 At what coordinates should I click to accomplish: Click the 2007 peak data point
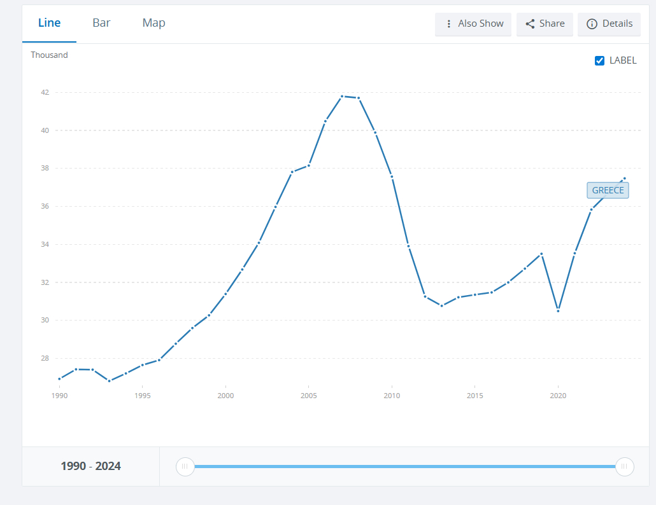(x=342, y=96)
